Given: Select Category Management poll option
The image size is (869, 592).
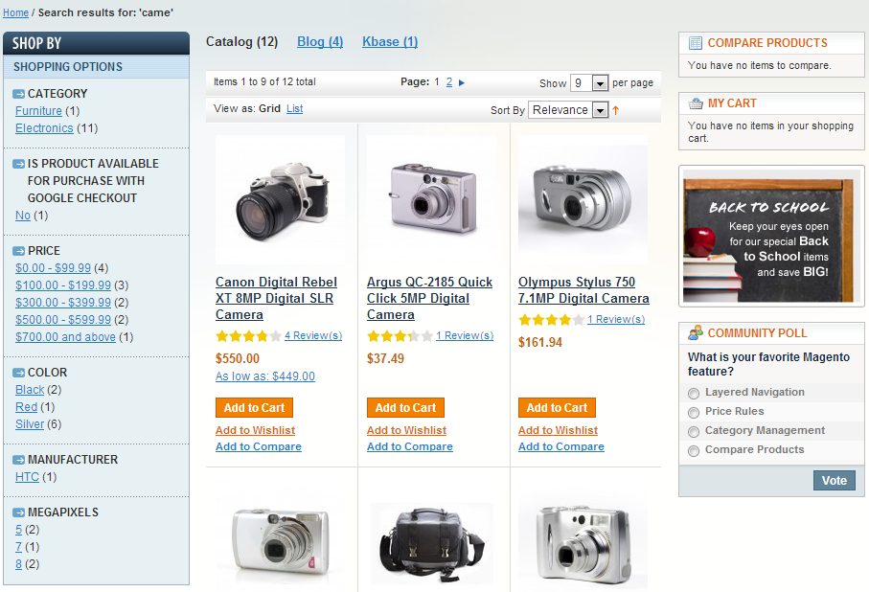Looking at the screenshot, I should pos(694,432).
